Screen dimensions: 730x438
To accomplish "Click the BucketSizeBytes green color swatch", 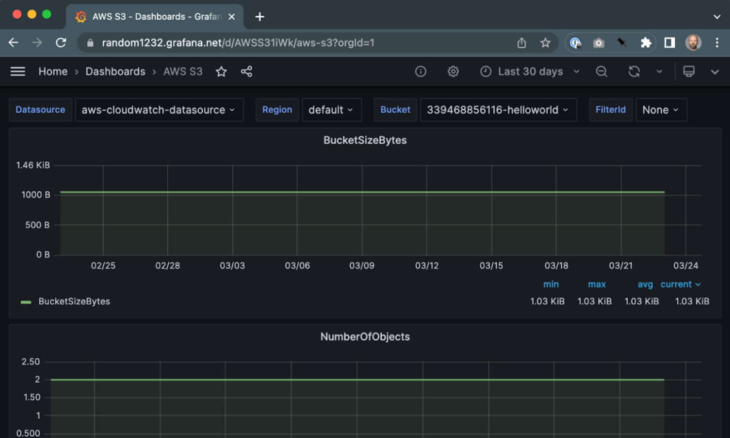I will (x=25, y=301).
